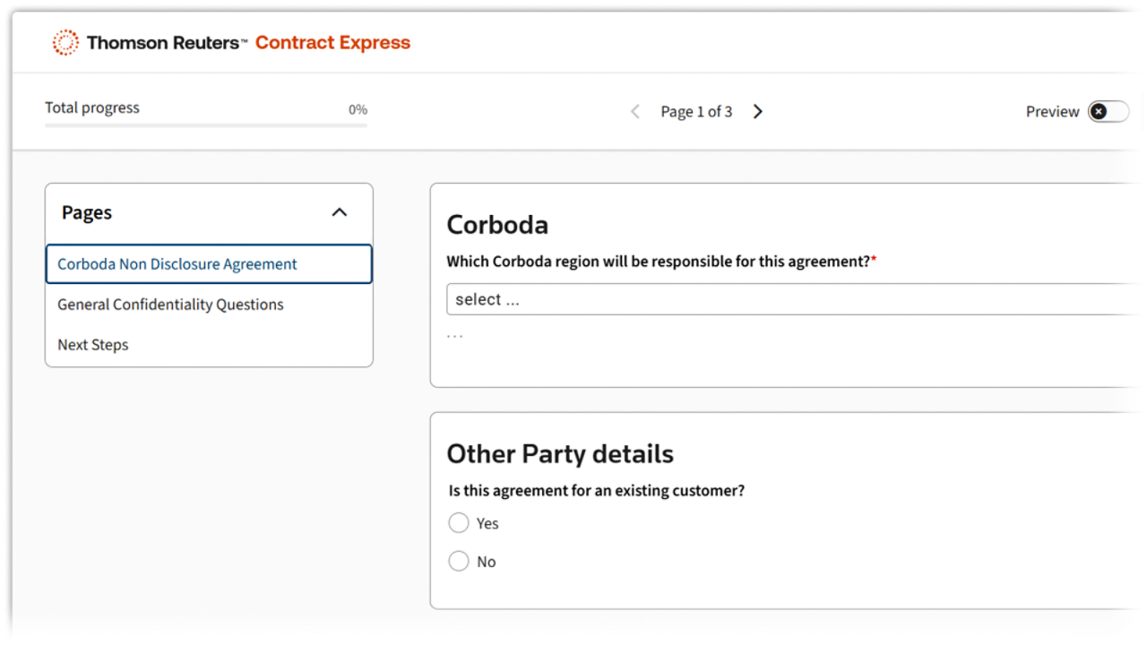The height and width of the screenshot is (645, 1147).
Task: Go to the next page arrow
Action: 758,111
